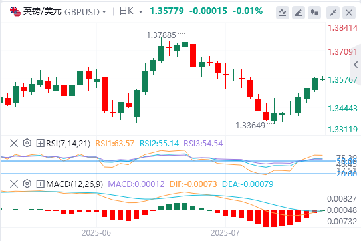Expand the RSI panel plus icon
361x241 pixels.
[41, 143]
